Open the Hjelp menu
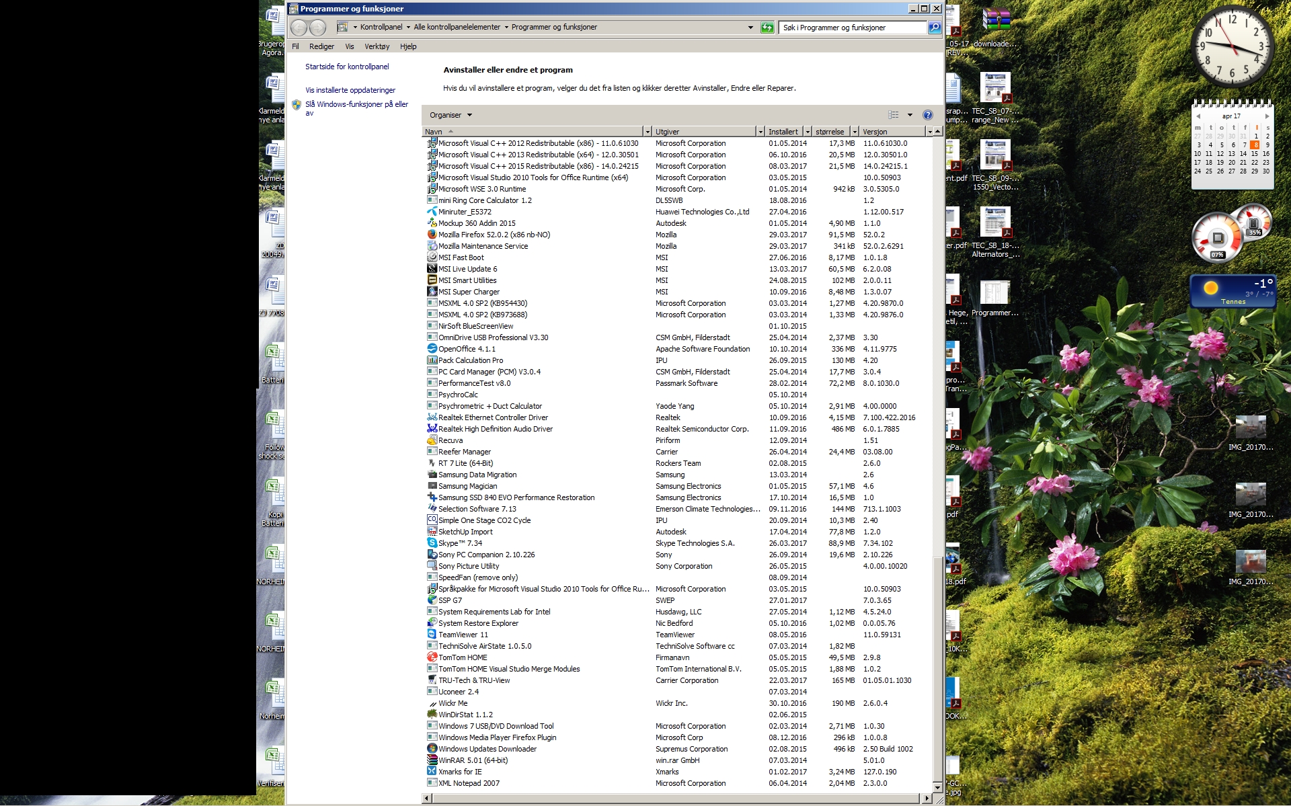 click(x=408, y=46)
